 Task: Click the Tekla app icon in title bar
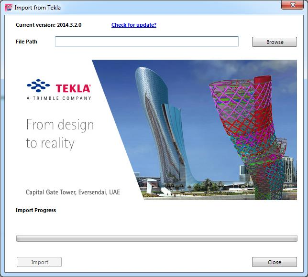coord(9,8)
